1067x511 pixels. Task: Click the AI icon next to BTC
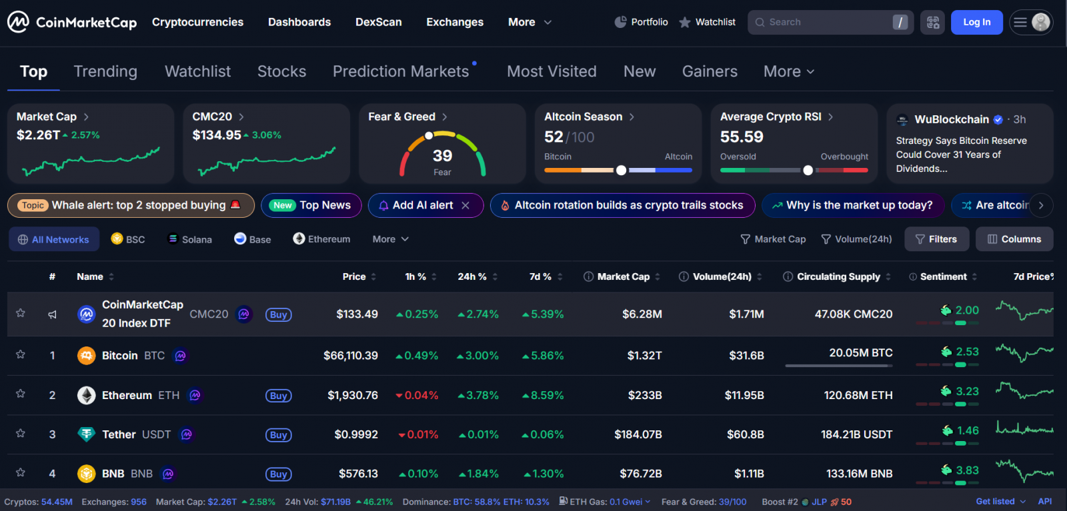180,356
